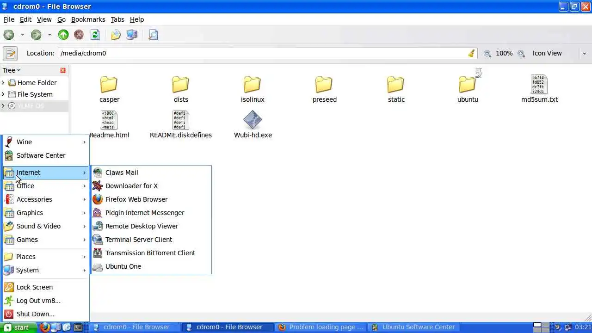Viewport: 592px width, 333px height.
Task: Launch terminal from the taskbar quick launch
Action: point(78,327)
